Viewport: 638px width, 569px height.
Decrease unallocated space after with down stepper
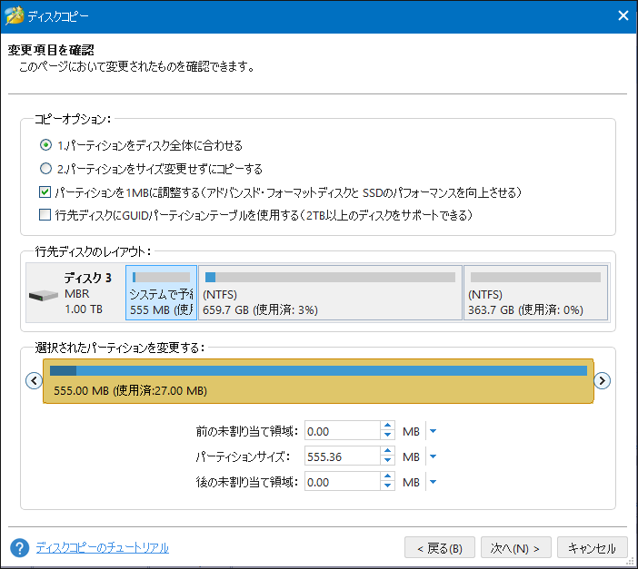point(387,486)
